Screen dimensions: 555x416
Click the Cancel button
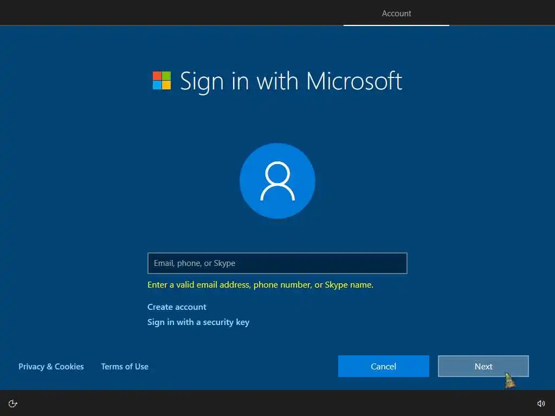384,366
